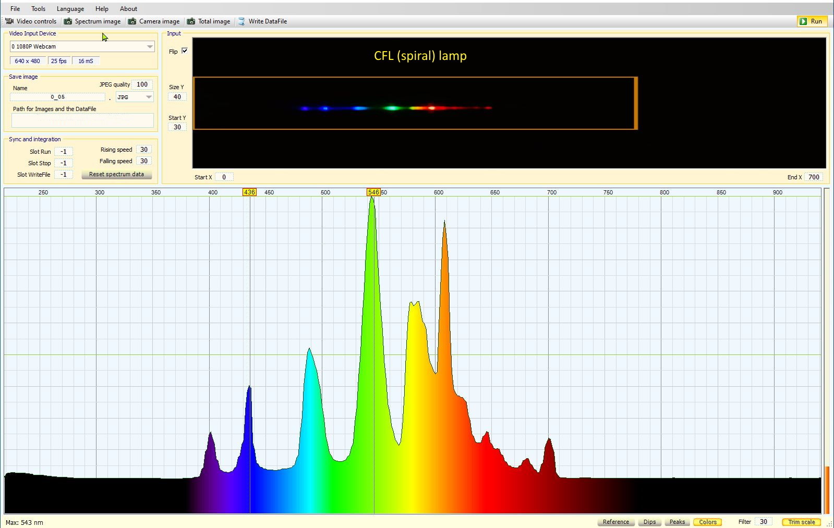Click the JPEG quality value field
This screenshot has width=834, height=528.
point(142,84)
